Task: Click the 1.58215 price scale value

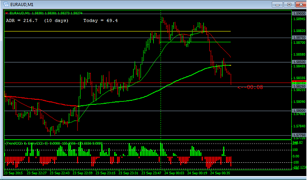Action: (299, 90)
